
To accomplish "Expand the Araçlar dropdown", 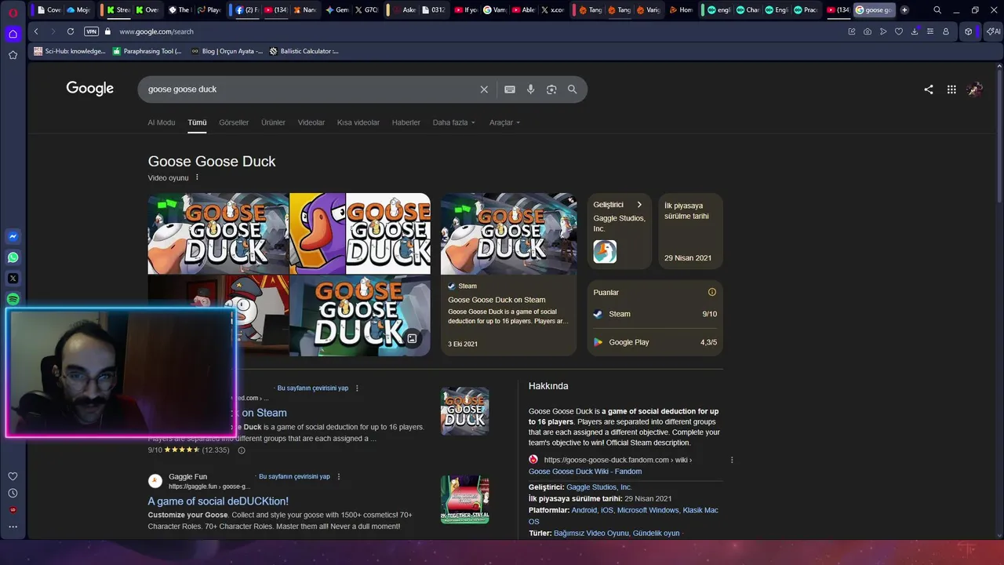I will coord(504,122).
